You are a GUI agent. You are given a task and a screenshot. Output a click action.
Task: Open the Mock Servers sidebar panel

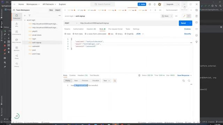pos(17,41)
